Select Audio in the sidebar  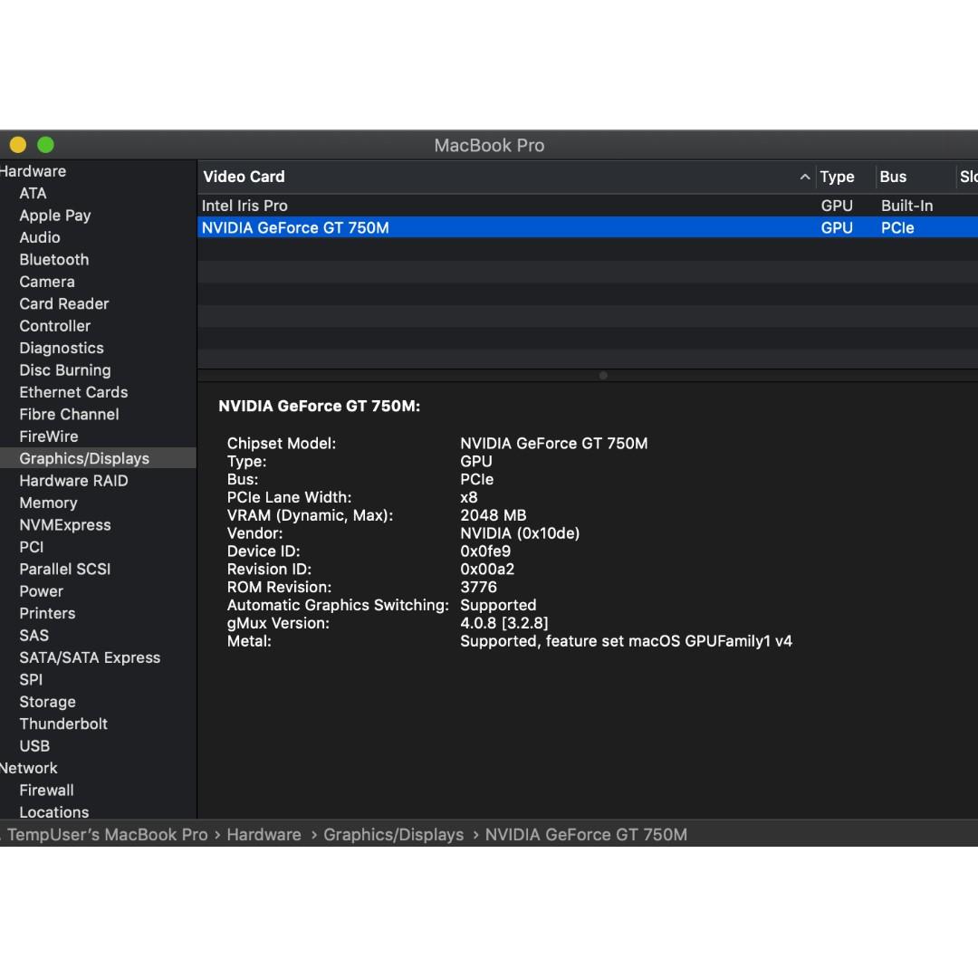[40, 237]
